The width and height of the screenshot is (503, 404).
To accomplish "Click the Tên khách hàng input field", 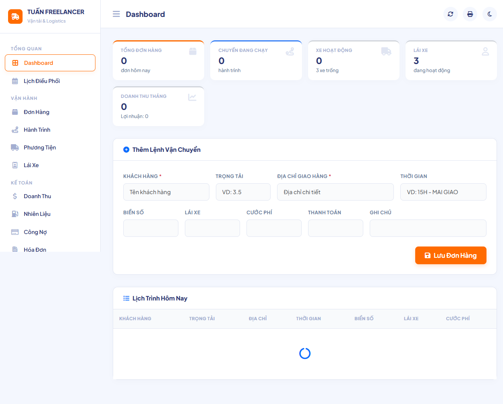I will (166, 192).
